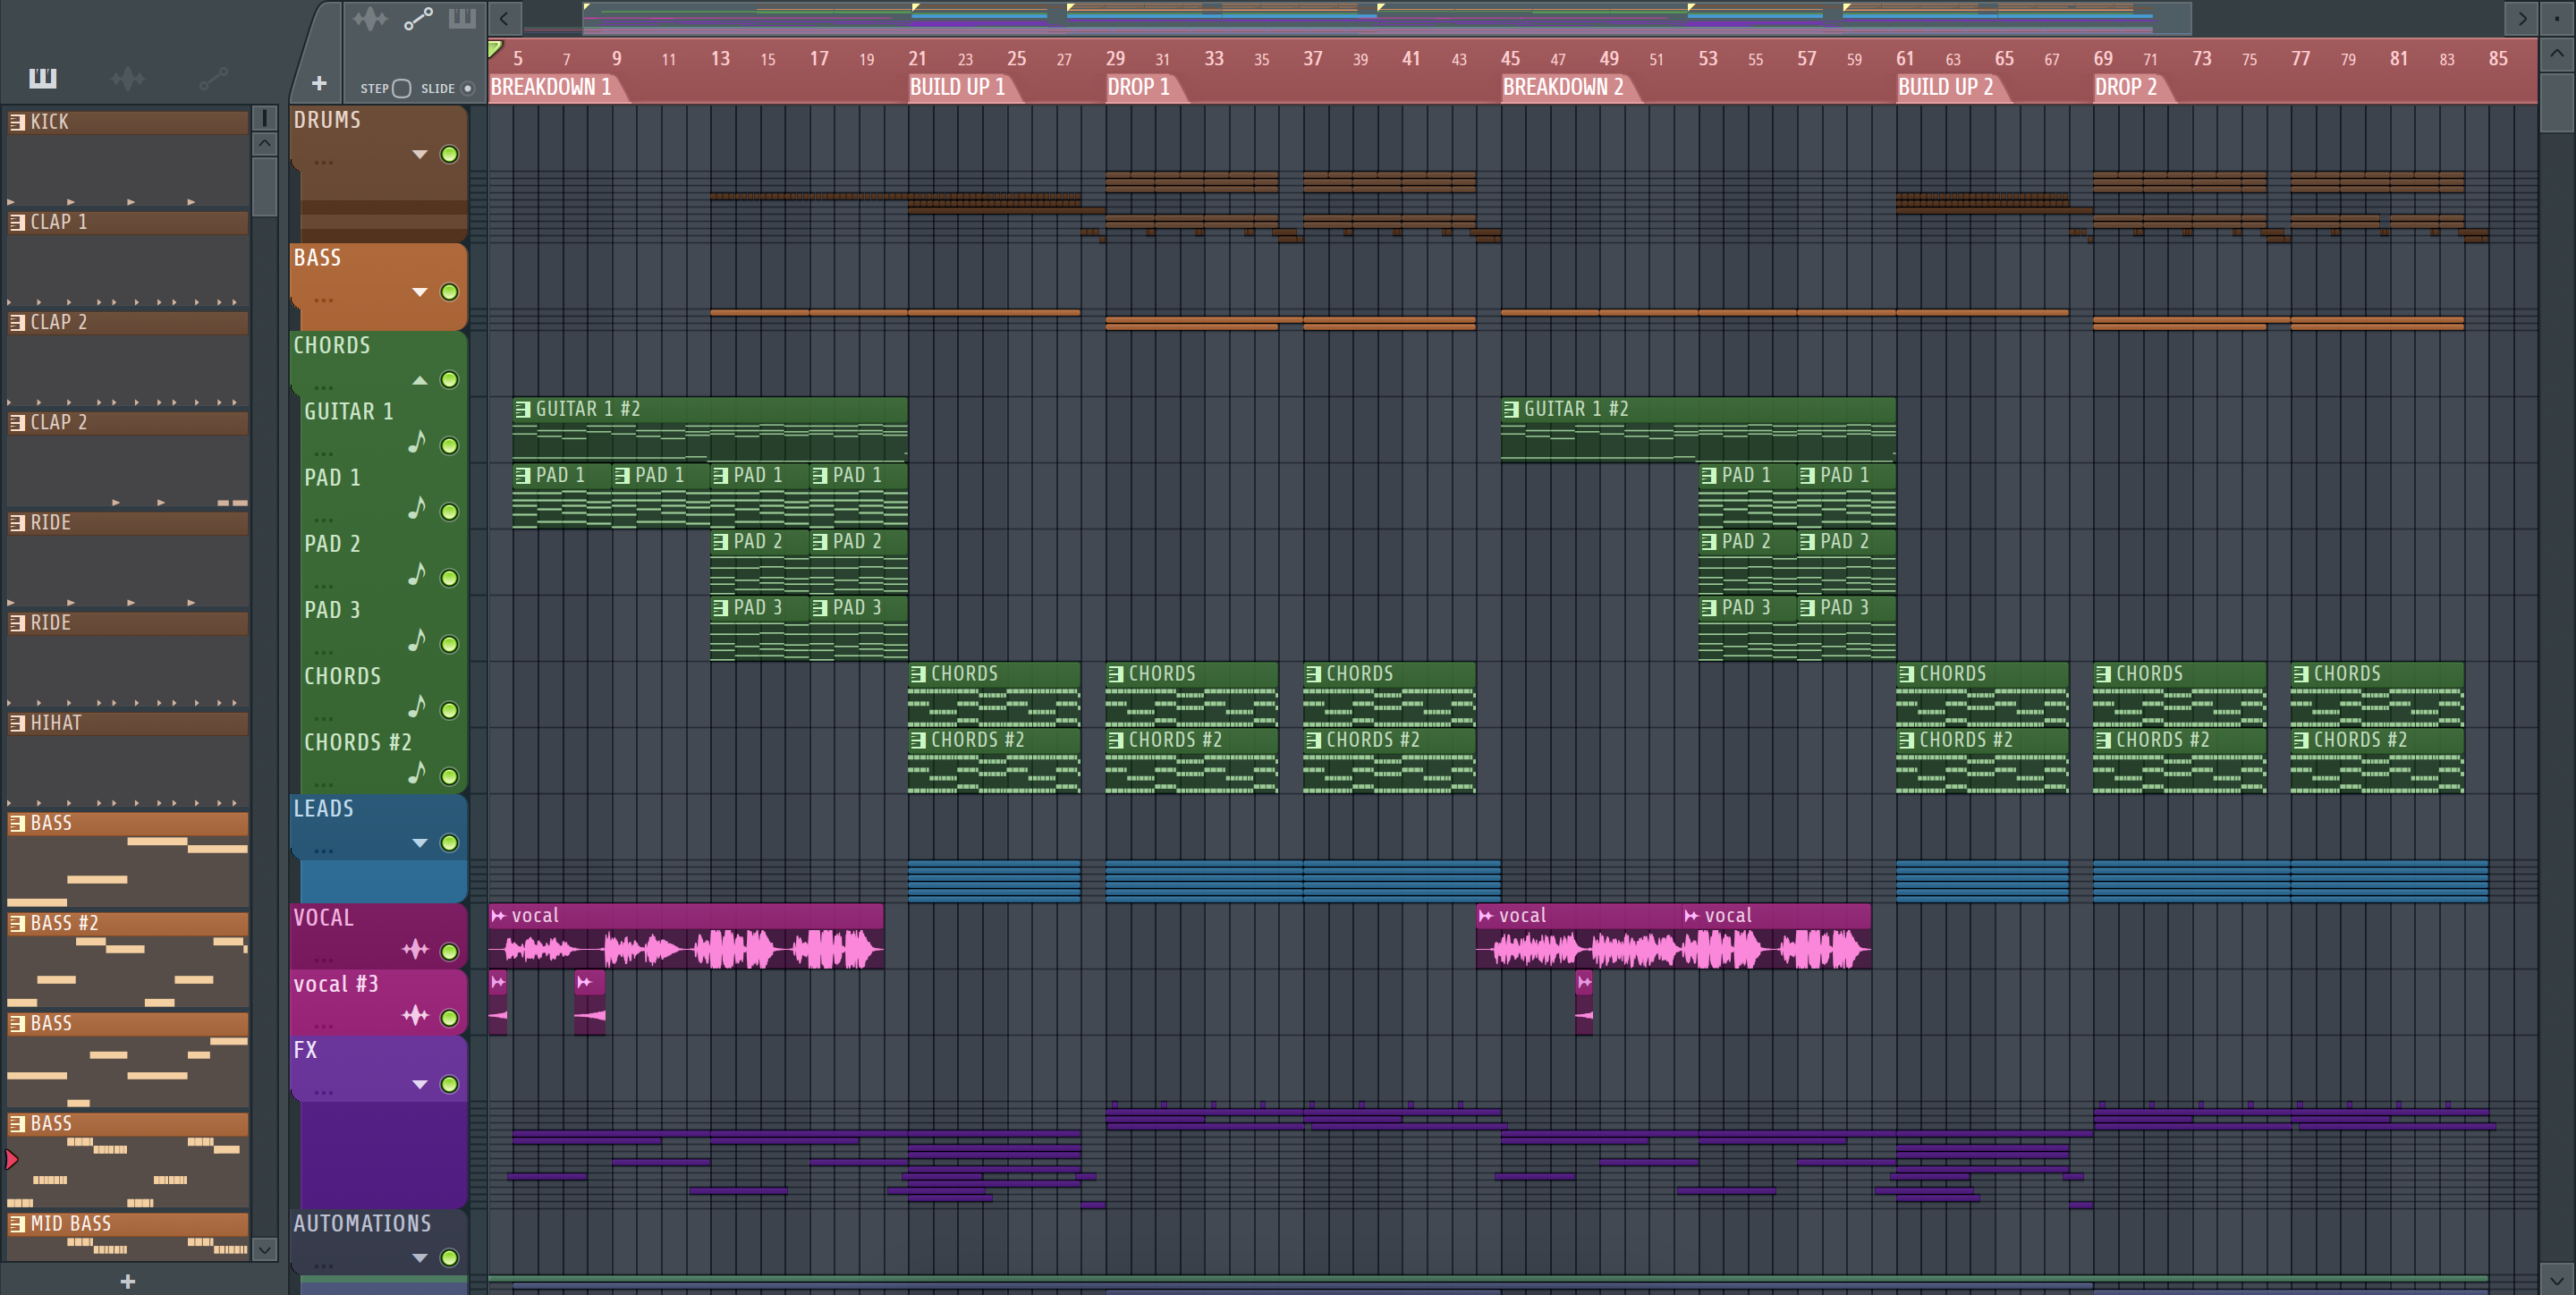Mute the DRUMS track group

450,154
